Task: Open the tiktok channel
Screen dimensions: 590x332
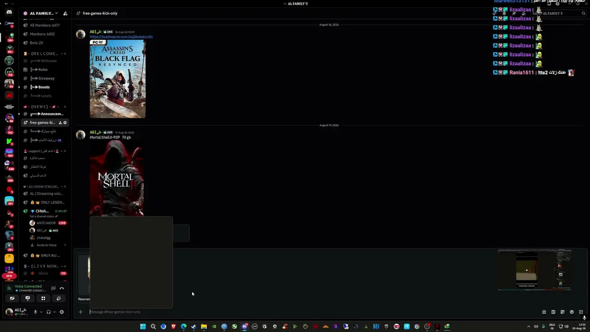Action: coord(45,273)
